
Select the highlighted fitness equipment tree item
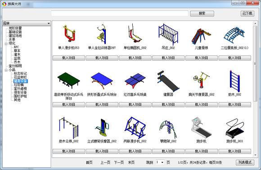click(20, 81)
